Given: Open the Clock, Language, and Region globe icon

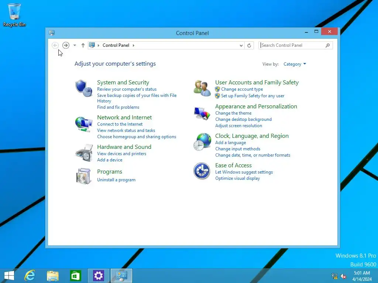Looking at the screenshot, I should click(x=202, y=142).
